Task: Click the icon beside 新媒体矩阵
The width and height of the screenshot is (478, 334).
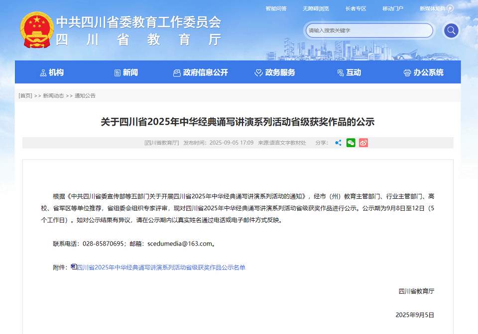Action: (x=450, y=8)
